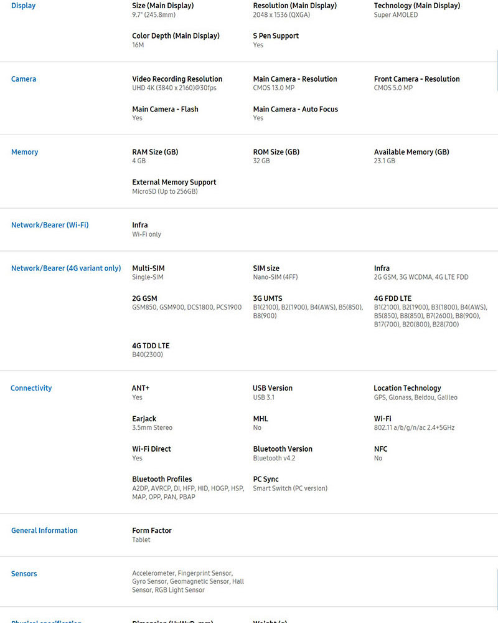Click the "GSM850, GSM900, DCS1800, PCS1900" value
Screen dimensions: 498x623
coord(187,308)
